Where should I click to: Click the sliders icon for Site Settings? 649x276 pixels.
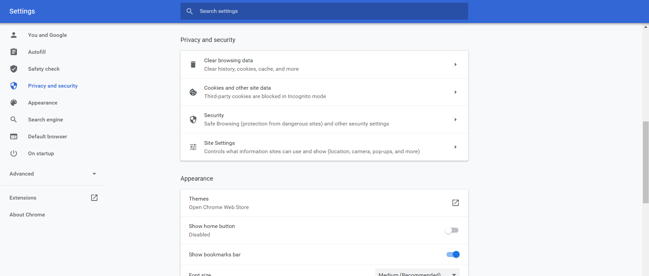click(x=193, y=147)
